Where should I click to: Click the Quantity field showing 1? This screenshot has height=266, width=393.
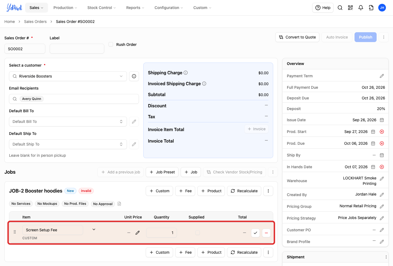pyautogui.click(x=162, y=233)
